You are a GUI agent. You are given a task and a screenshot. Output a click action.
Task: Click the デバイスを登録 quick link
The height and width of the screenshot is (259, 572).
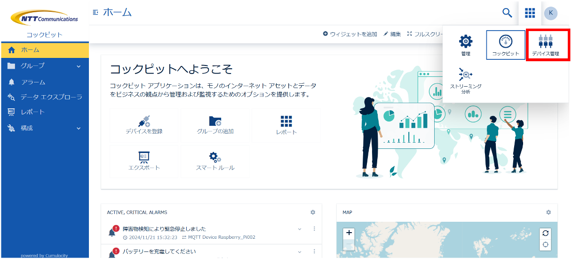tap(144, 125)
